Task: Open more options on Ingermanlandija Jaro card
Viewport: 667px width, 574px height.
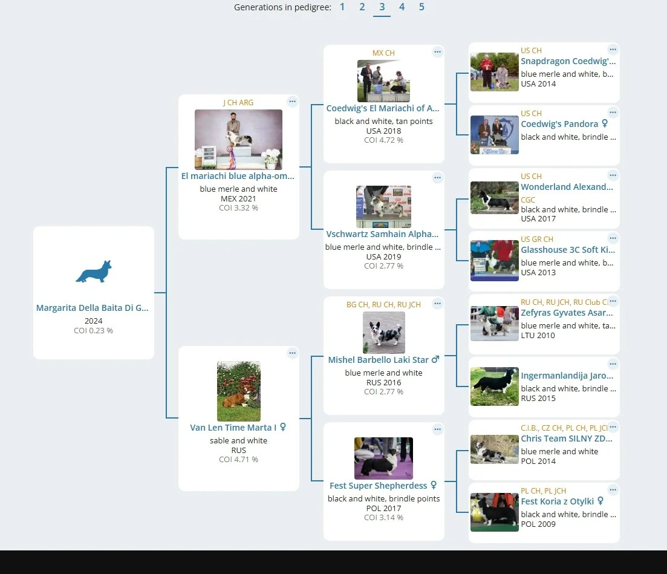Action: [613, 364]
